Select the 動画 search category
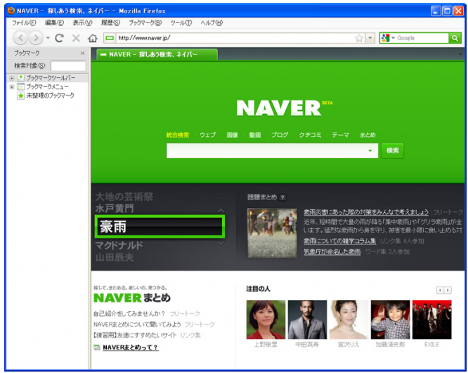This screenshot has width=468, height=373. pyautogui.click(x=255, y=135)
